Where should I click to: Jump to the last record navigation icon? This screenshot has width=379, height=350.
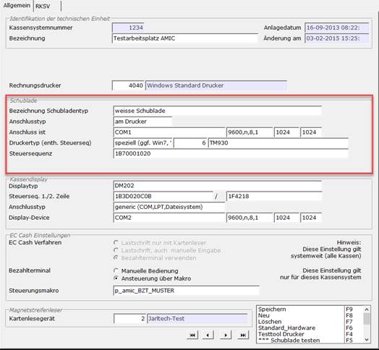pyautogui.click(x=243, y=335)
